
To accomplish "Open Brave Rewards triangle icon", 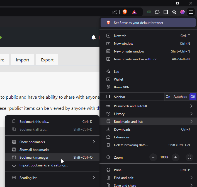I will click(134, 12).
